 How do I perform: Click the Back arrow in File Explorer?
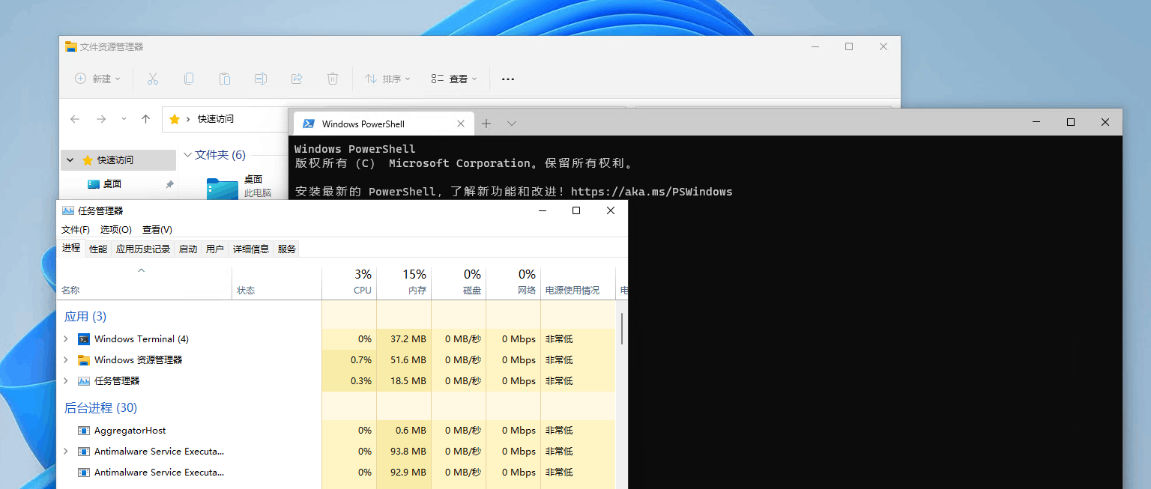click(x=75, y=119)
